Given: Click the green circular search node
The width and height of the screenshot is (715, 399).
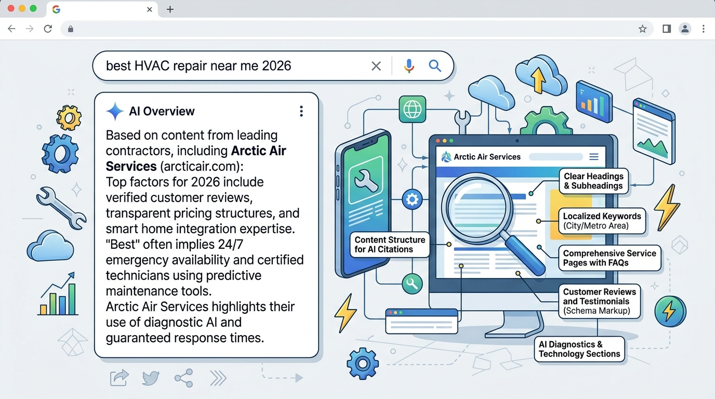Looking at the screenshot, I should pos(413,284).
